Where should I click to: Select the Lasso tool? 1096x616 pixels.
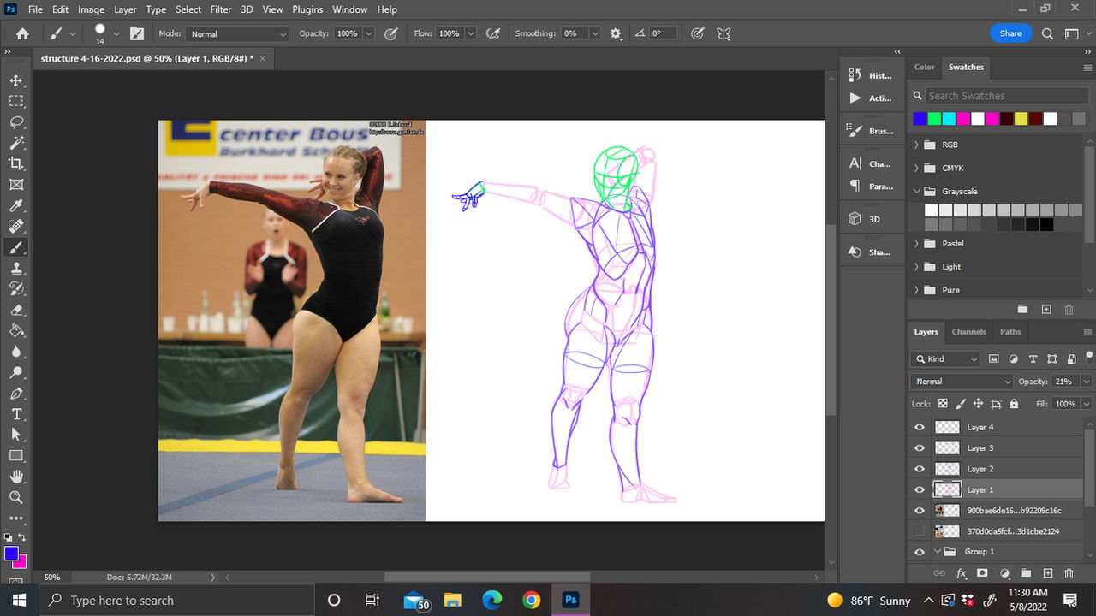coord(16,122)
